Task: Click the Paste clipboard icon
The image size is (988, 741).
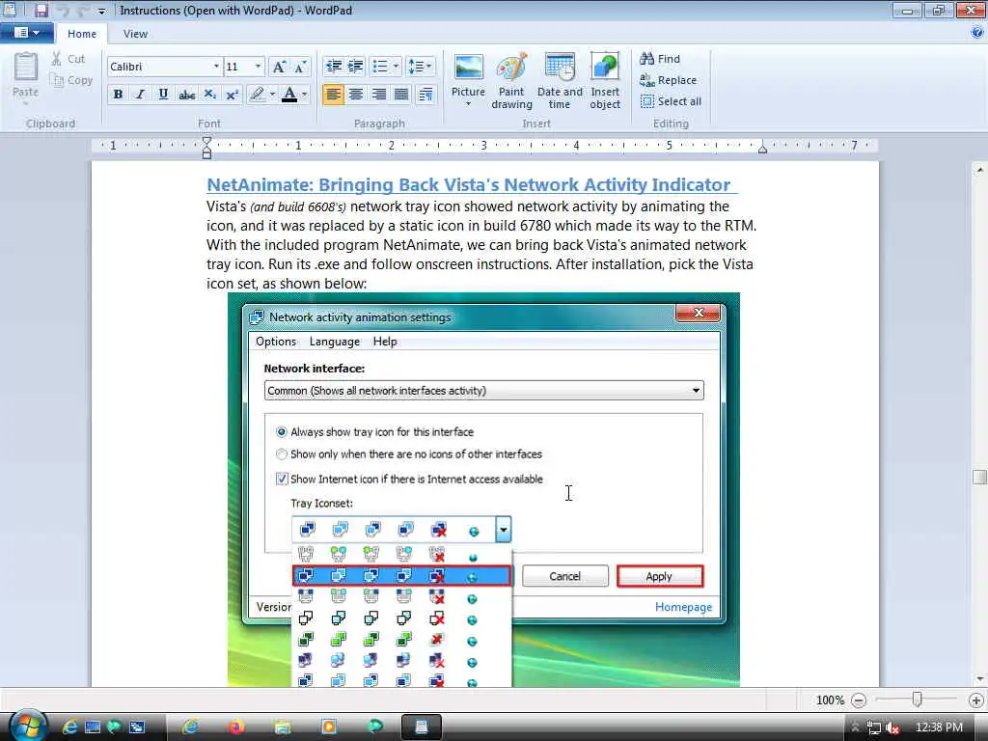Action: pos(26,68)
